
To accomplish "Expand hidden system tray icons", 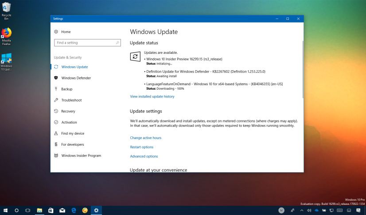I will (x=302, y=210).
